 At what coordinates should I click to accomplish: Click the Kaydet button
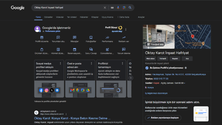coord(175,59)
